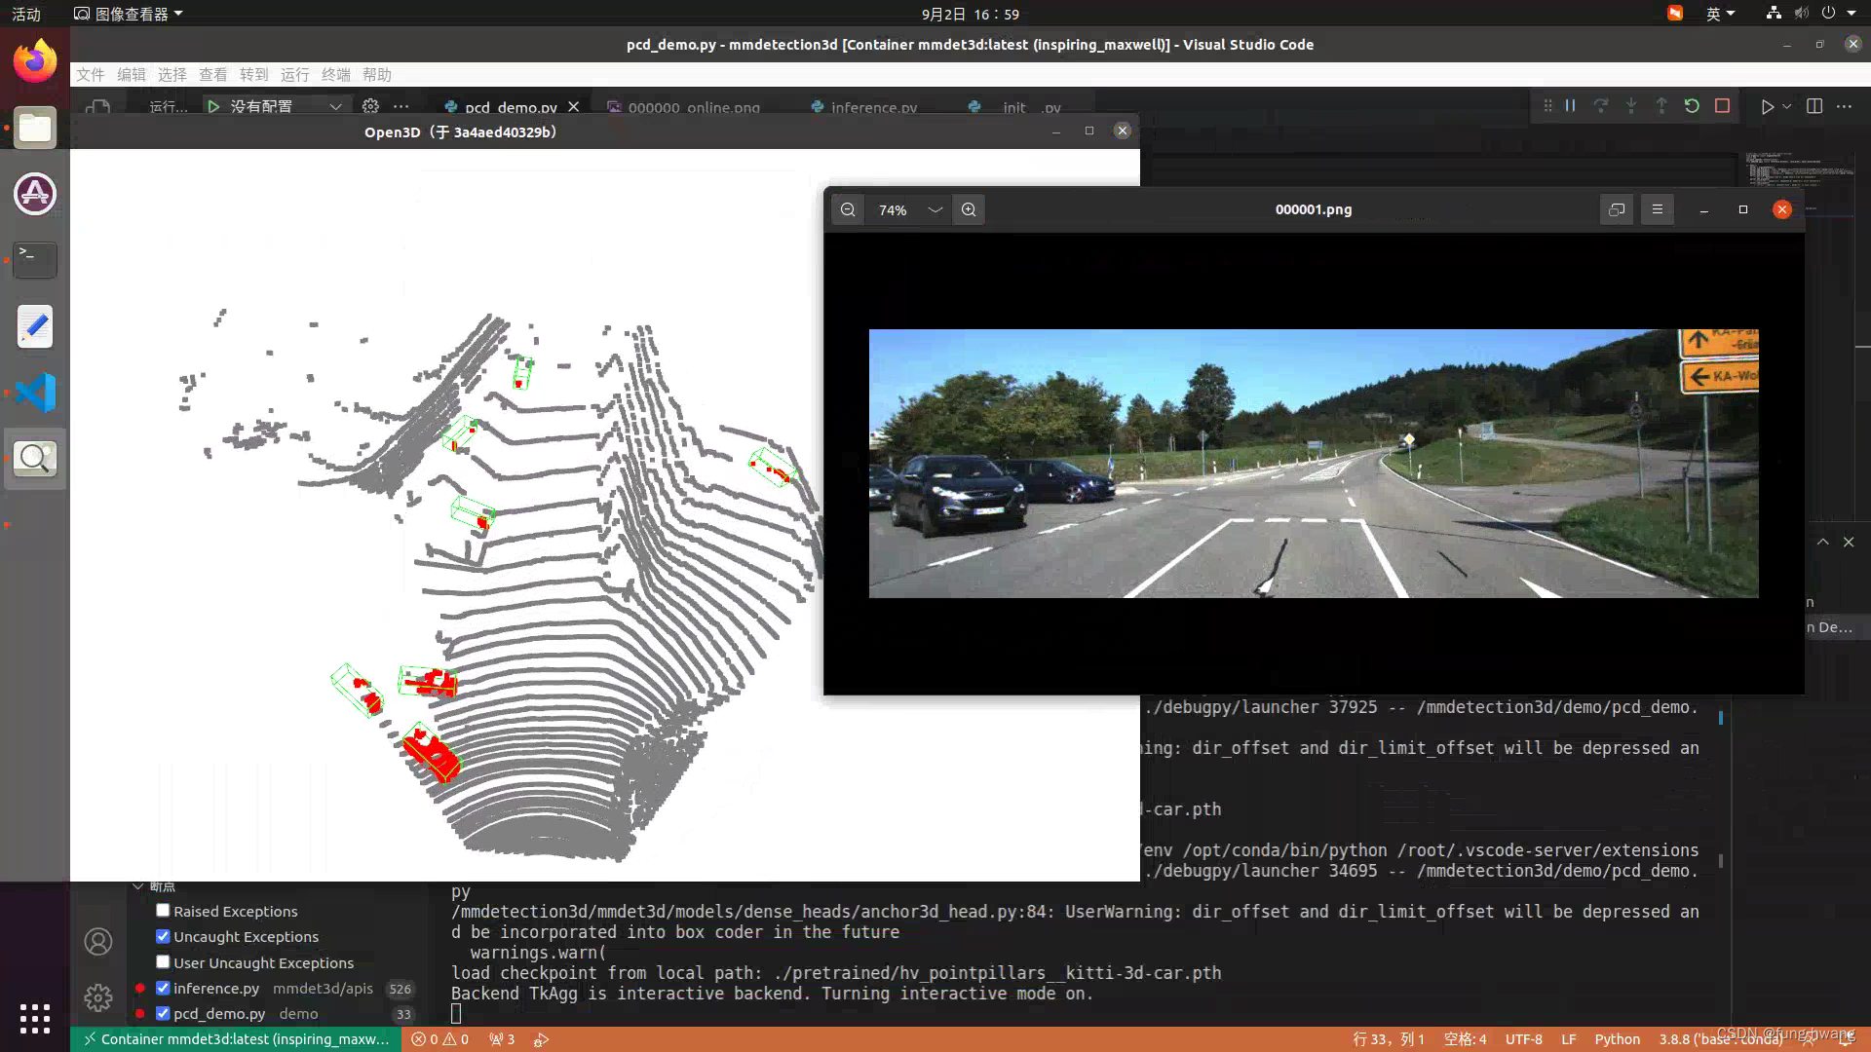This screenshot has height=1052, width=1871.
Task: Change UTF-8 encoding in status bar
Action: 1524,1039
